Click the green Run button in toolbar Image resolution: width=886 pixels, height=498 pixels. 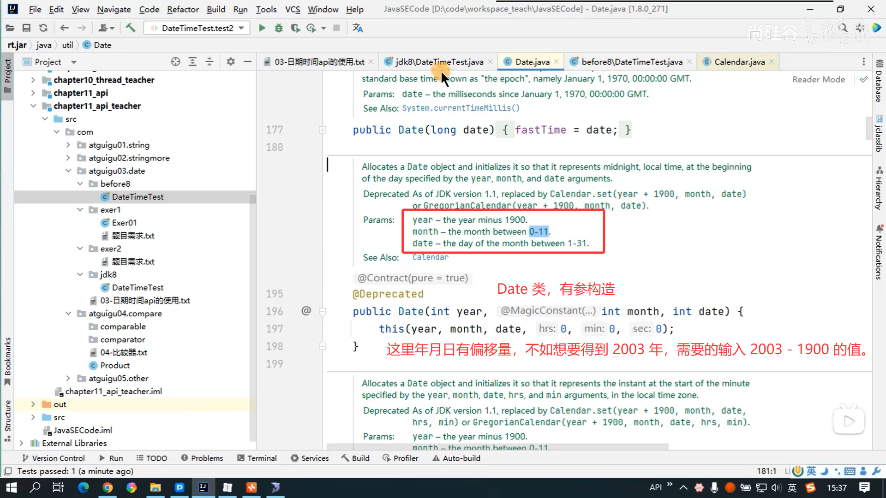262,28
